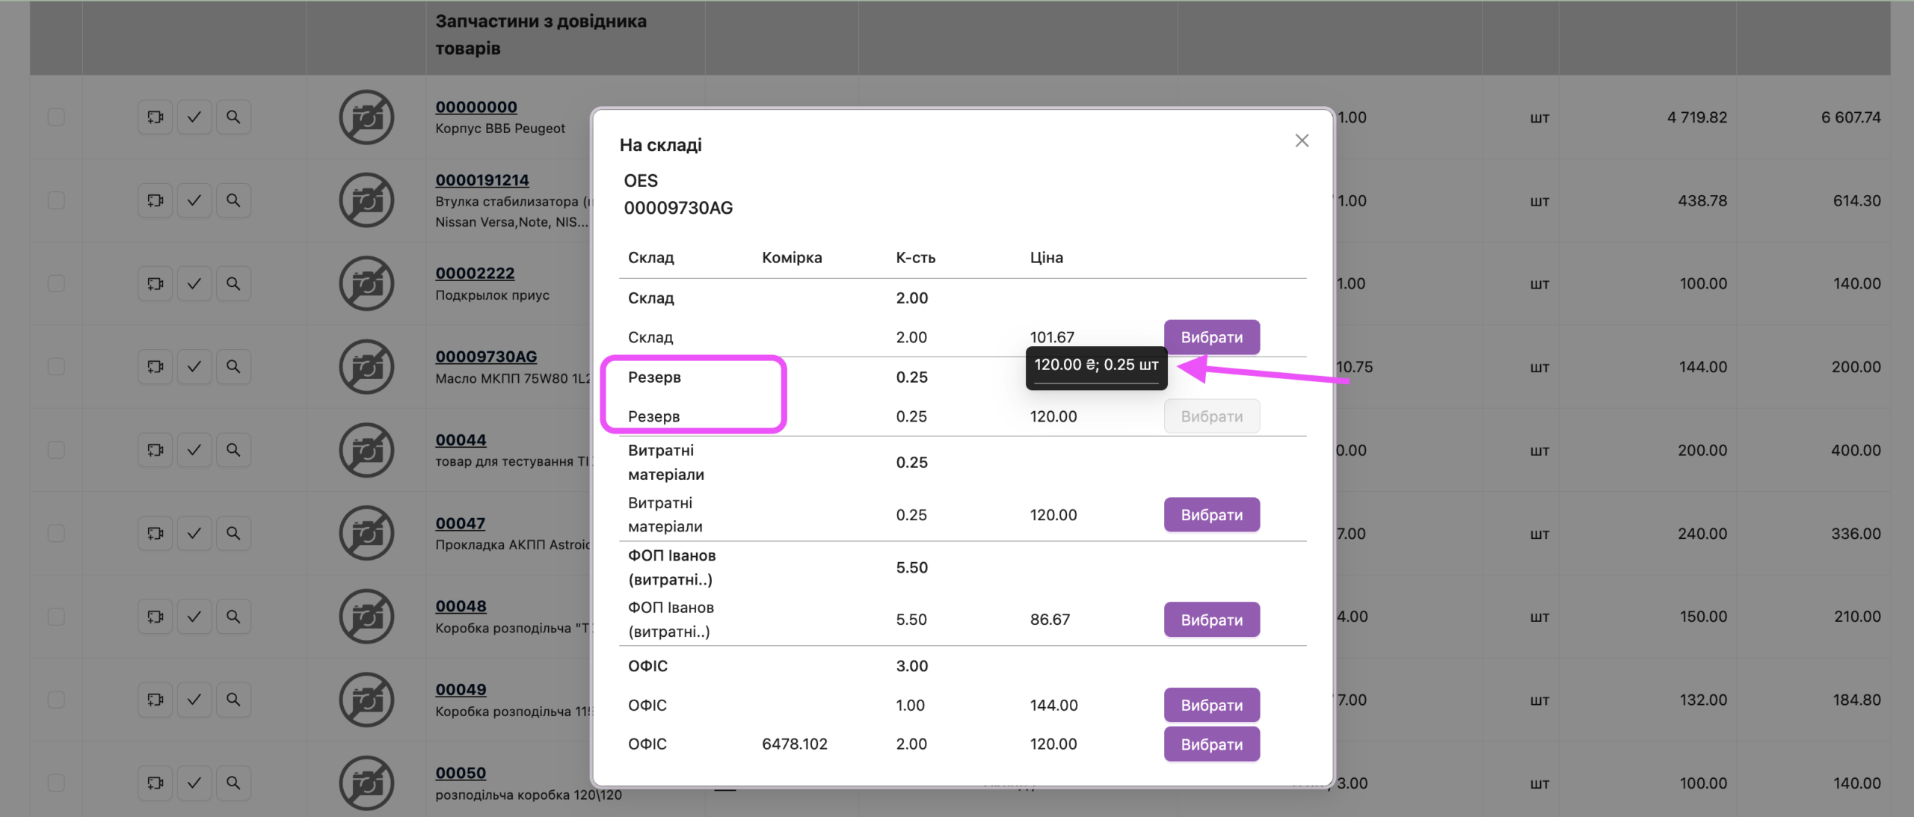Click Вибрати for Витратні матеріали row
1914x817 pixels.
point(1211,515)
